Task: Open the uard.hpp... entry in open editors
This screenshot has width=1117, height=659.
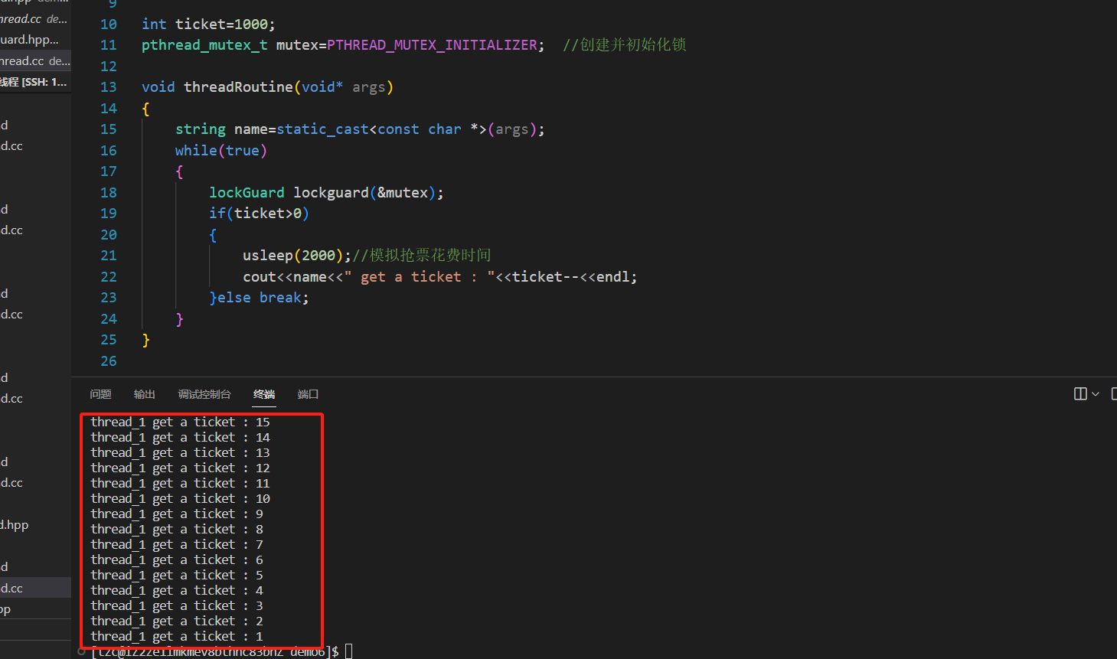Action: [x=35, y=39]
